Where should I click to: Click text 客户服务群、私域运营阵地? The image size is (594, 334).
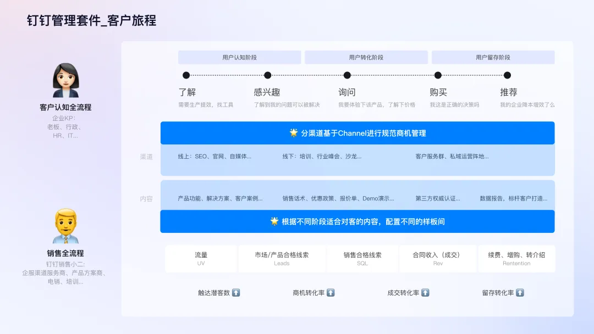[452, 156]
